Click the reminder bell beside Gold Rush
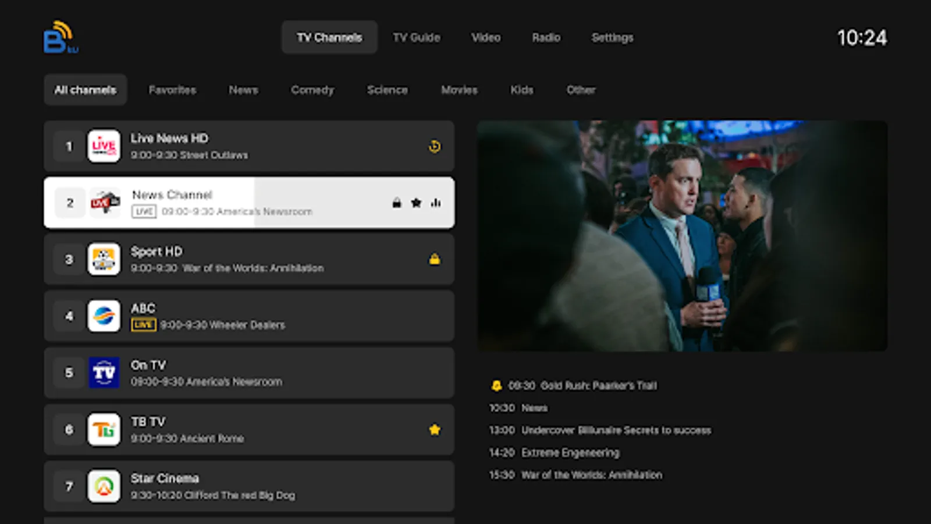This screenshot has height=524, width=931. click(496, 385)
